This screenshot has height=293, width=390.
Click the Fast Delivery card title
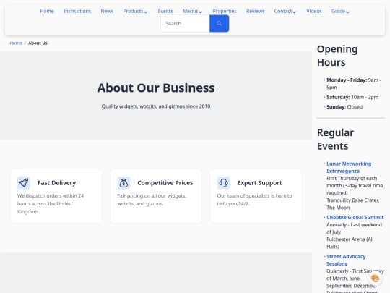click(57, 183)
